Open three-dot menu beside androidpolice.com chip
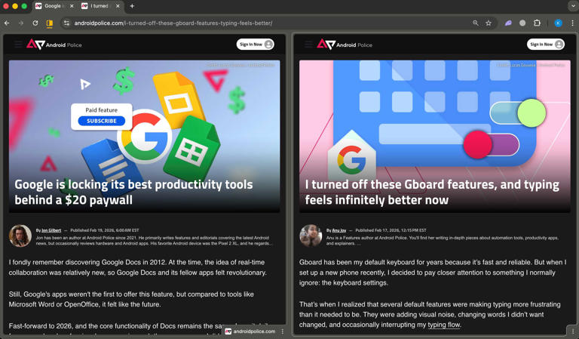Image resolution: width=579 pixels, height=339 pixels. [x=283, y=331]
